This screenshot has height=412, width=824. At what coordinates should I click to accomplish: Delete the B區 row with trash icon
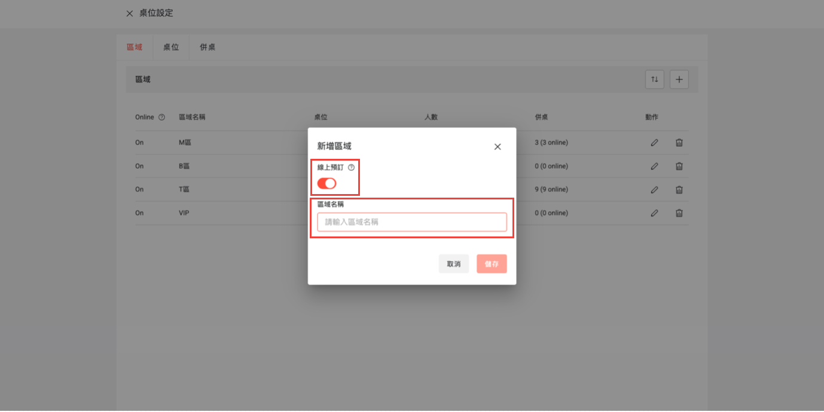tap(679, 166)
